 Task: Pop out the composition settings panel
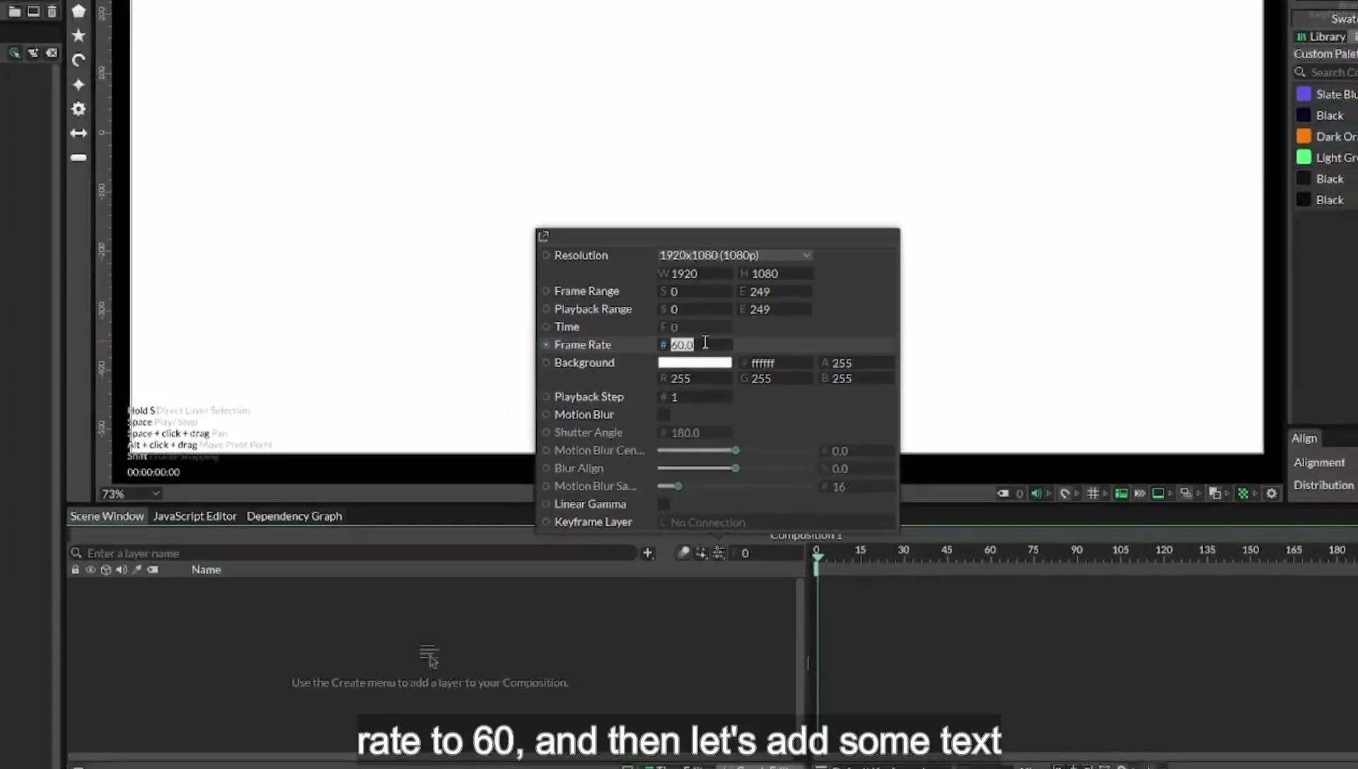[543, 236]
